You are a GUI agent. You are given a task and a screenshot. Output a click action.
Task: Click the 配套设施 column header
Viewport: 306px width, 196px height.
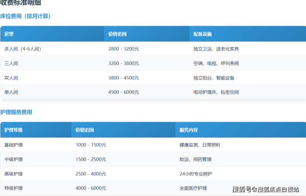tap(203, 34)
